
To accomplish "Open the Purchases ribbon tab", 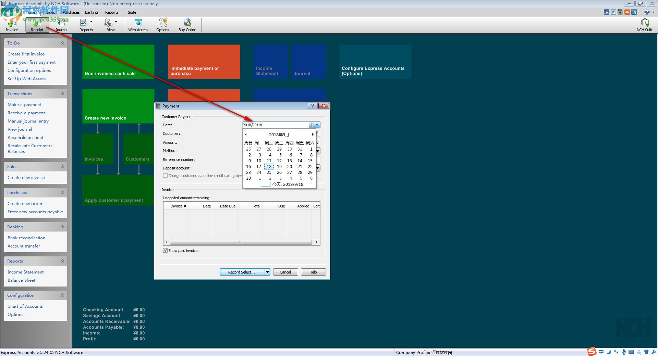I will coord(71,12).
